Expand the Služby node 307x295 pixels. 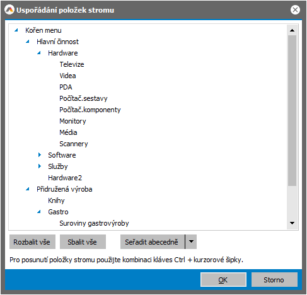click(40, 166)
